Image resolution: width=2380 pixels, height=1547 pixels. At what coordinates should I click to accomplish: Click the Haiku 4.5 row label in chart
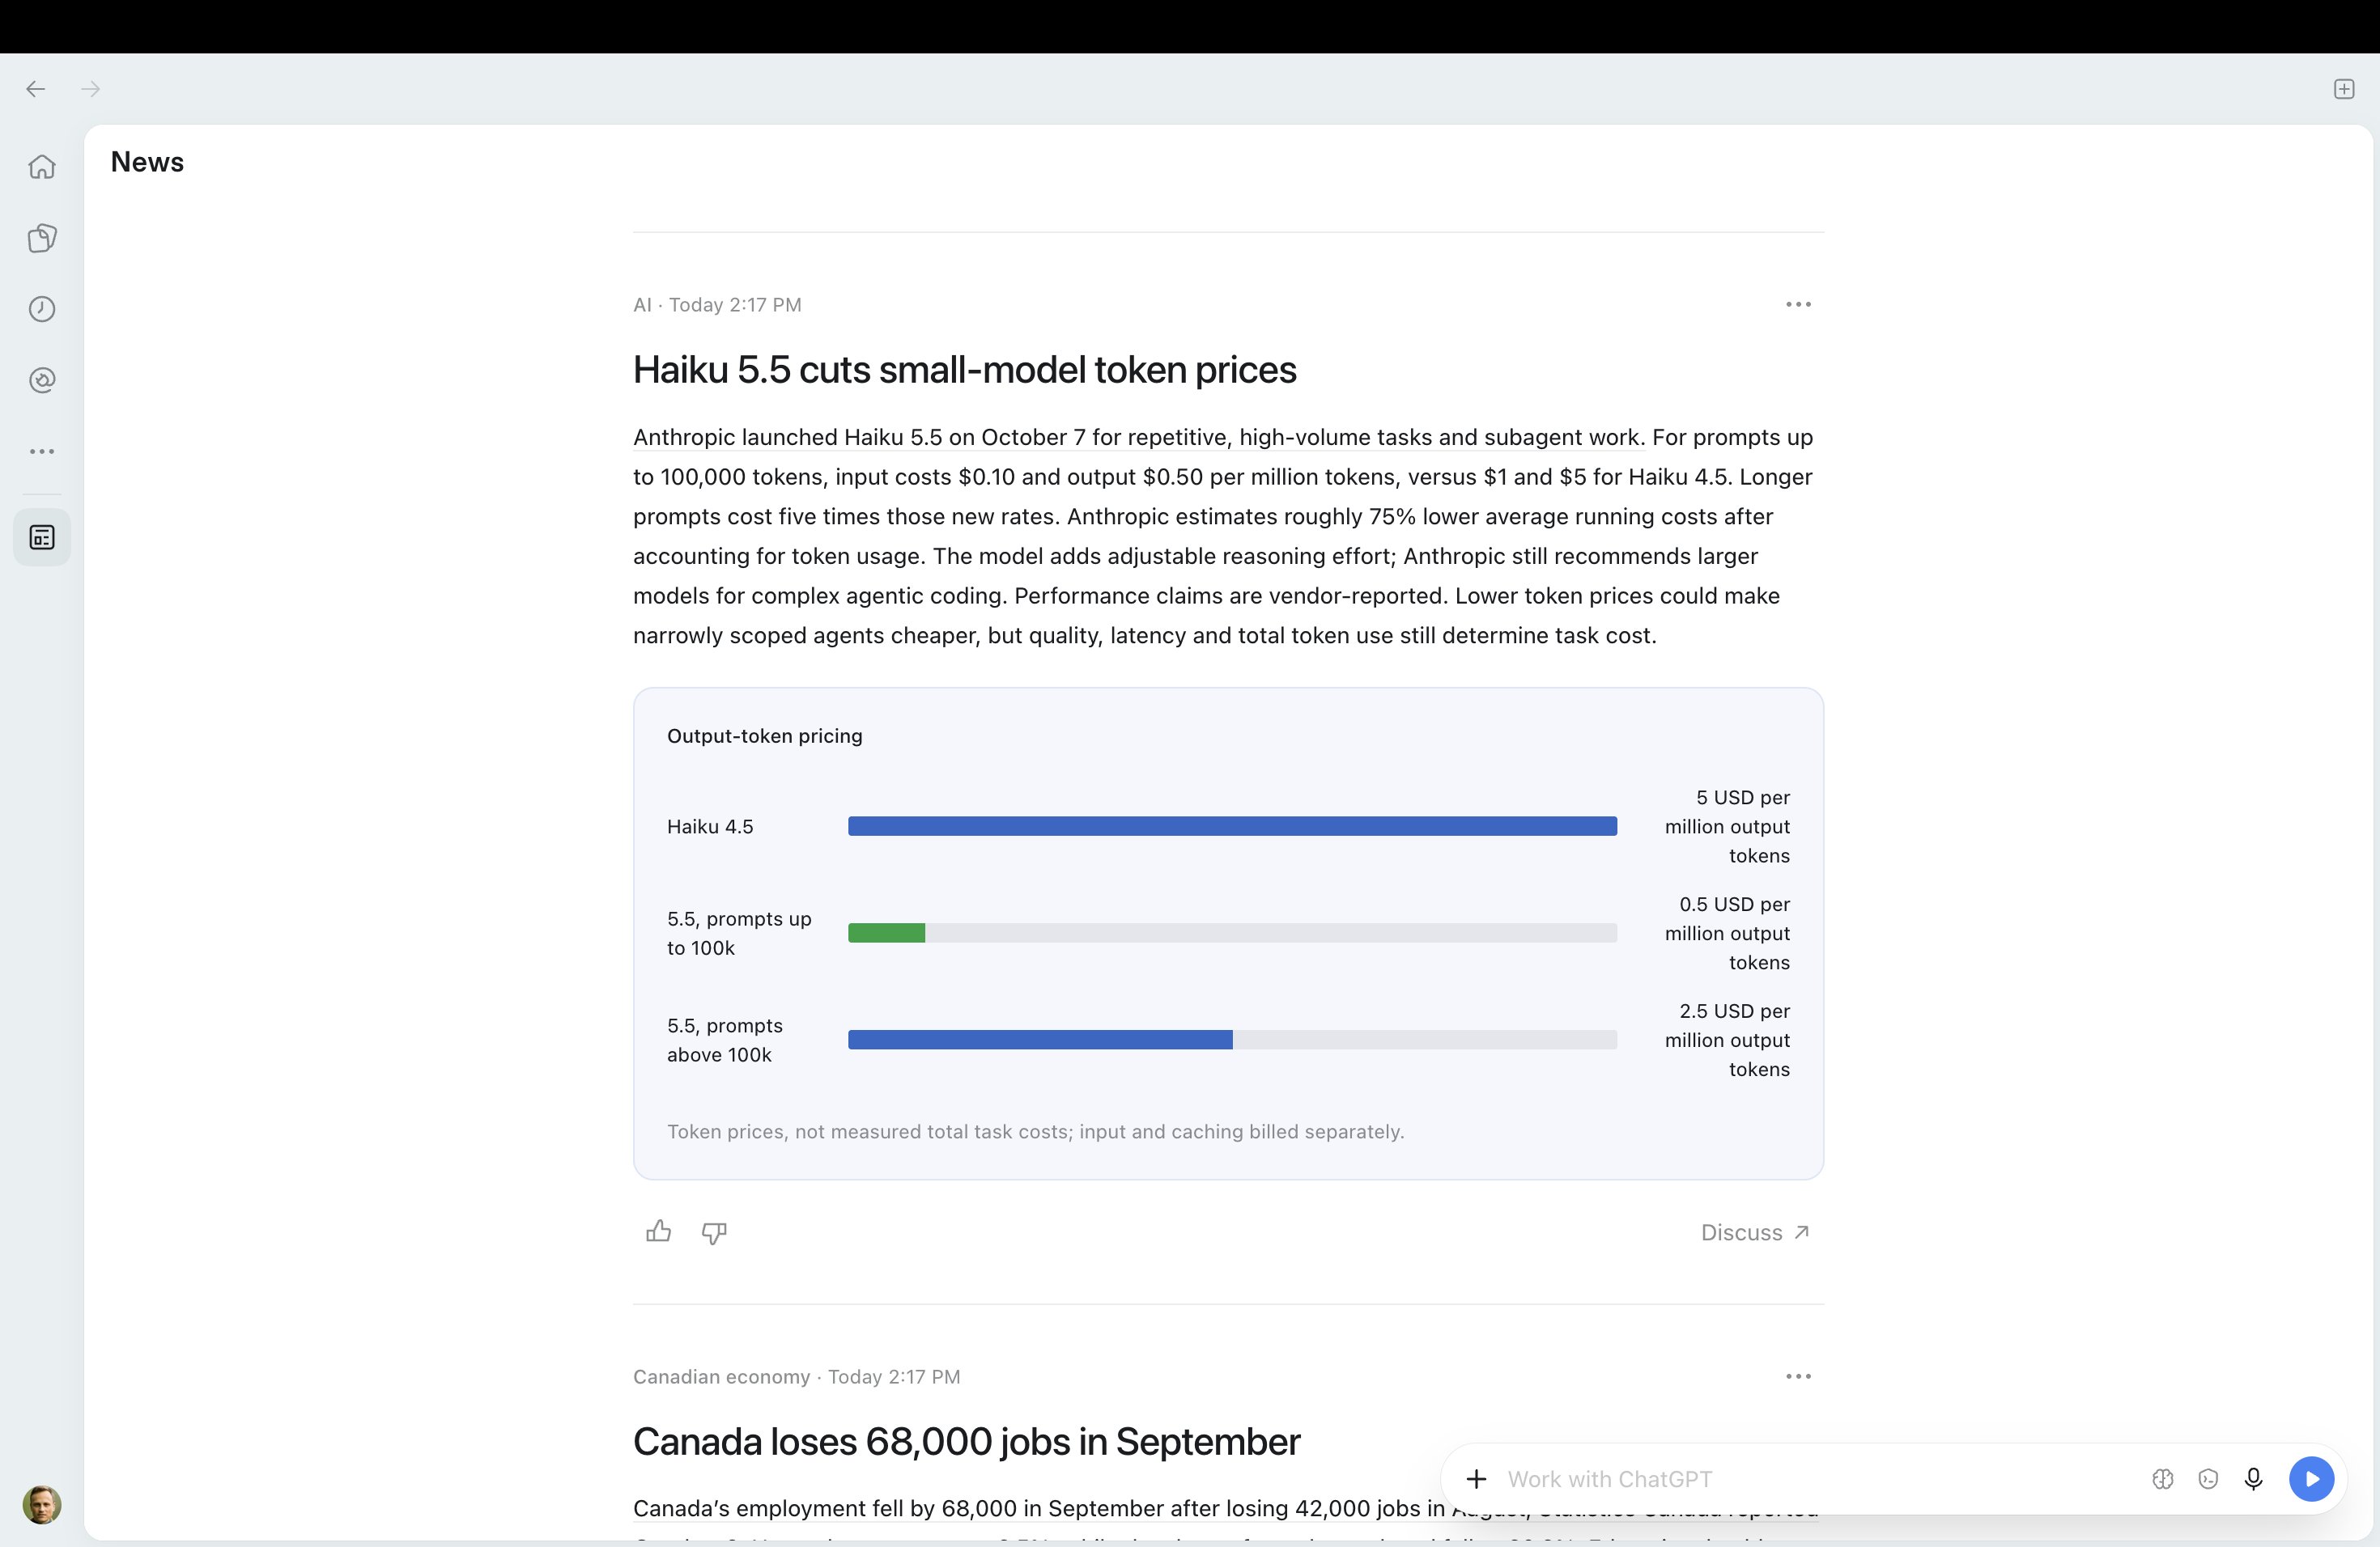coord(710,826)
